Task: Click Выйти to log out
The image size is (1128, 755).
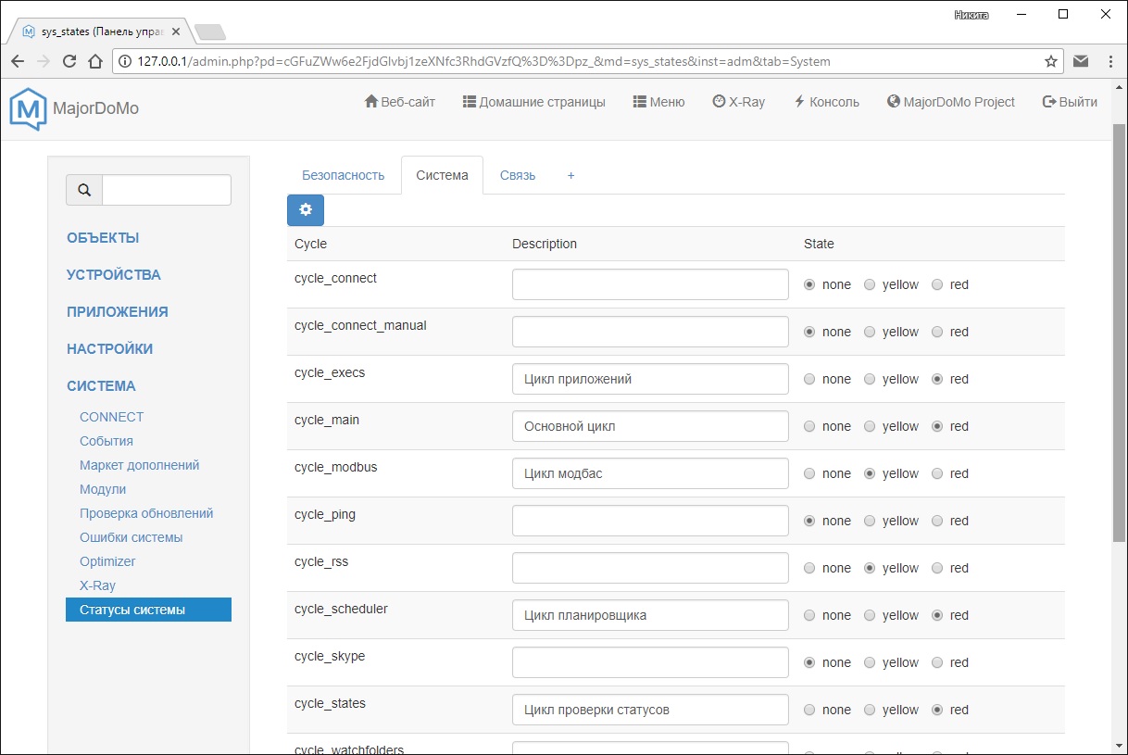Action: point(1070,102)
